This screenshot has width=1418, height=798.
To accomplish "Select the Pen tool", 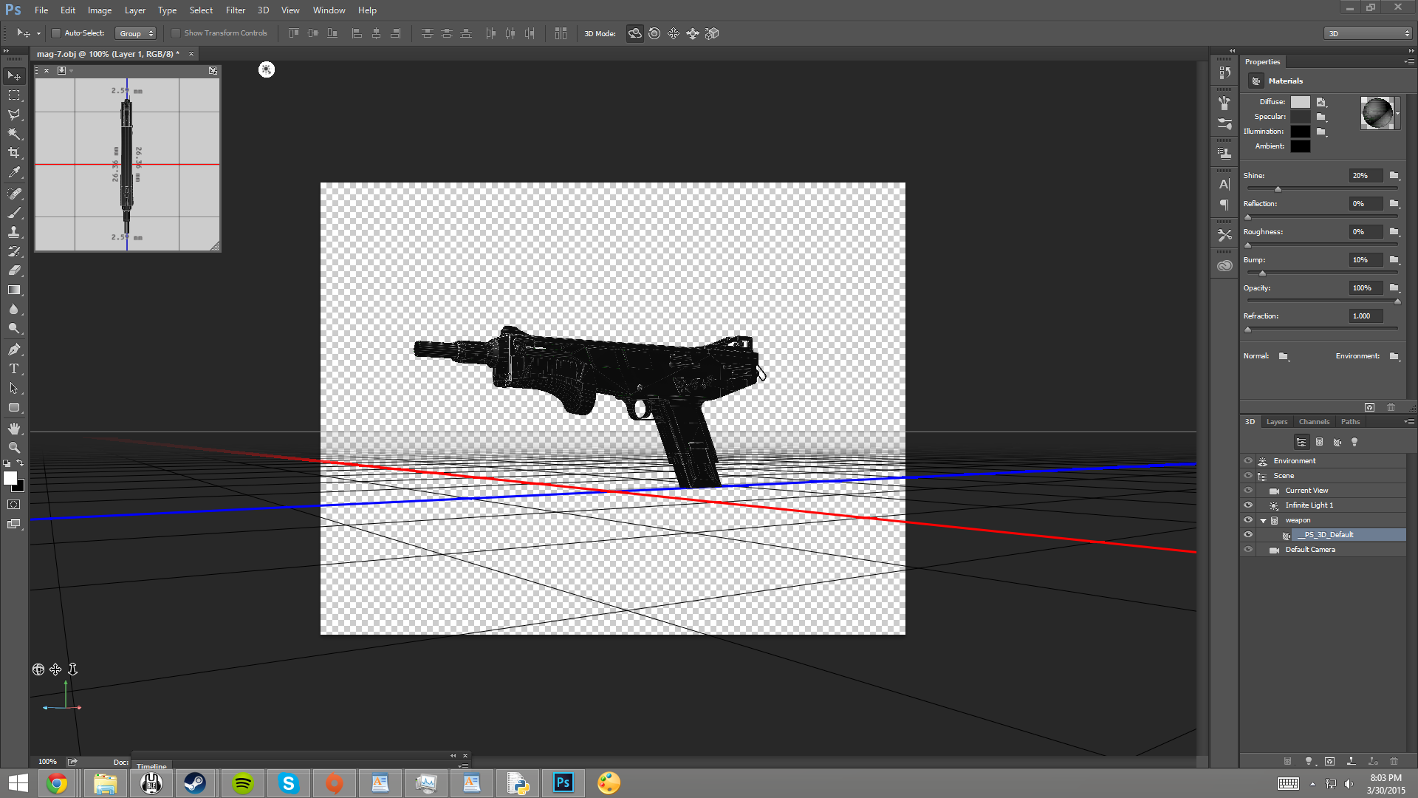I will [14, 349].
